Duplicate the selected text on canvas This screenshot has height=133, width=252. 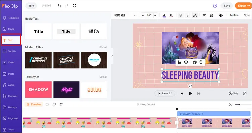coord(195,62)
